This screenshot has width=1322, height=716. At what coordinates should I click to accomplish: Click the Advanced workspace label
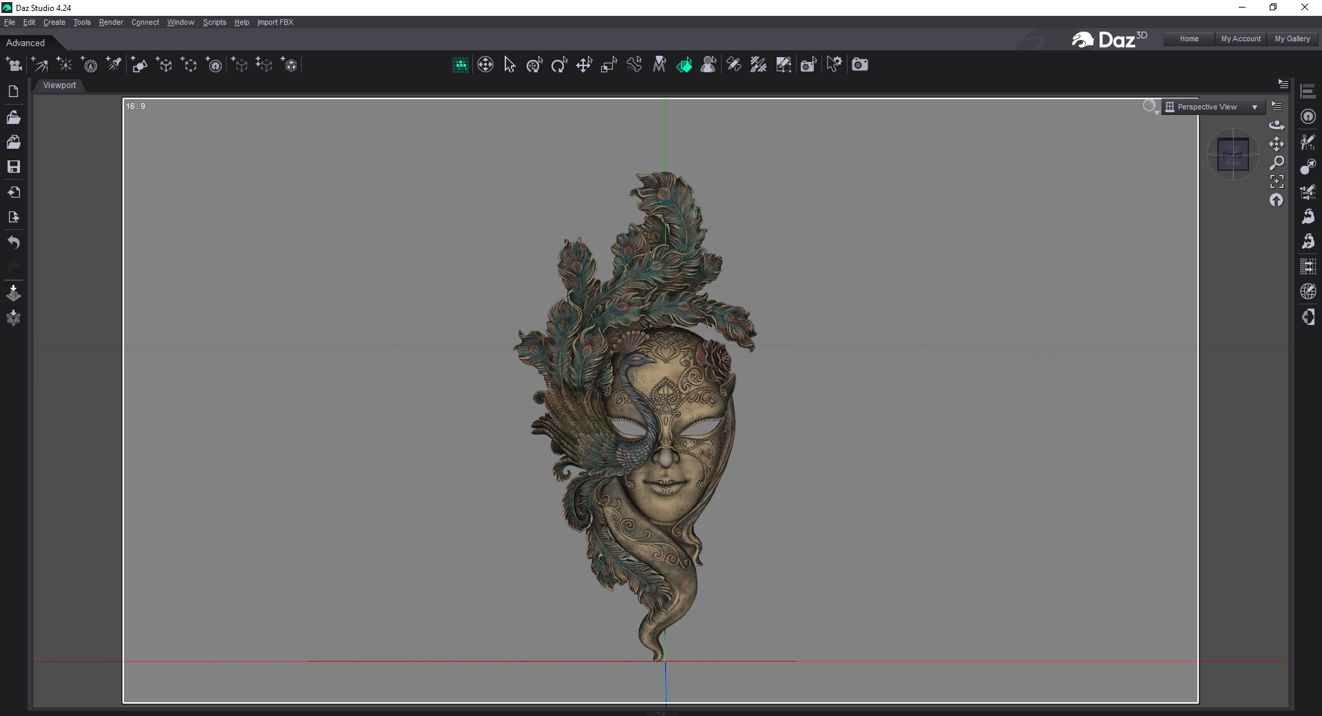25,43
